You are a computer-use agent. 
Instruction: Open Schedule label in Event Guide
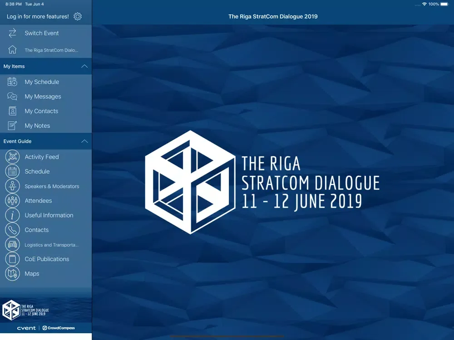[x=37, y=171]
